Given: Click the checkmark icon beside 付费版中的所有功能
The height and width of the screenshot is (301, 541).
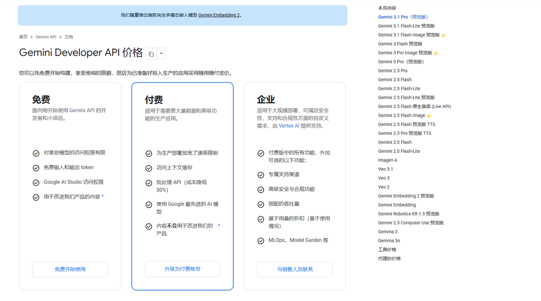Looking at the screenshot, I should tap(261, 153).
